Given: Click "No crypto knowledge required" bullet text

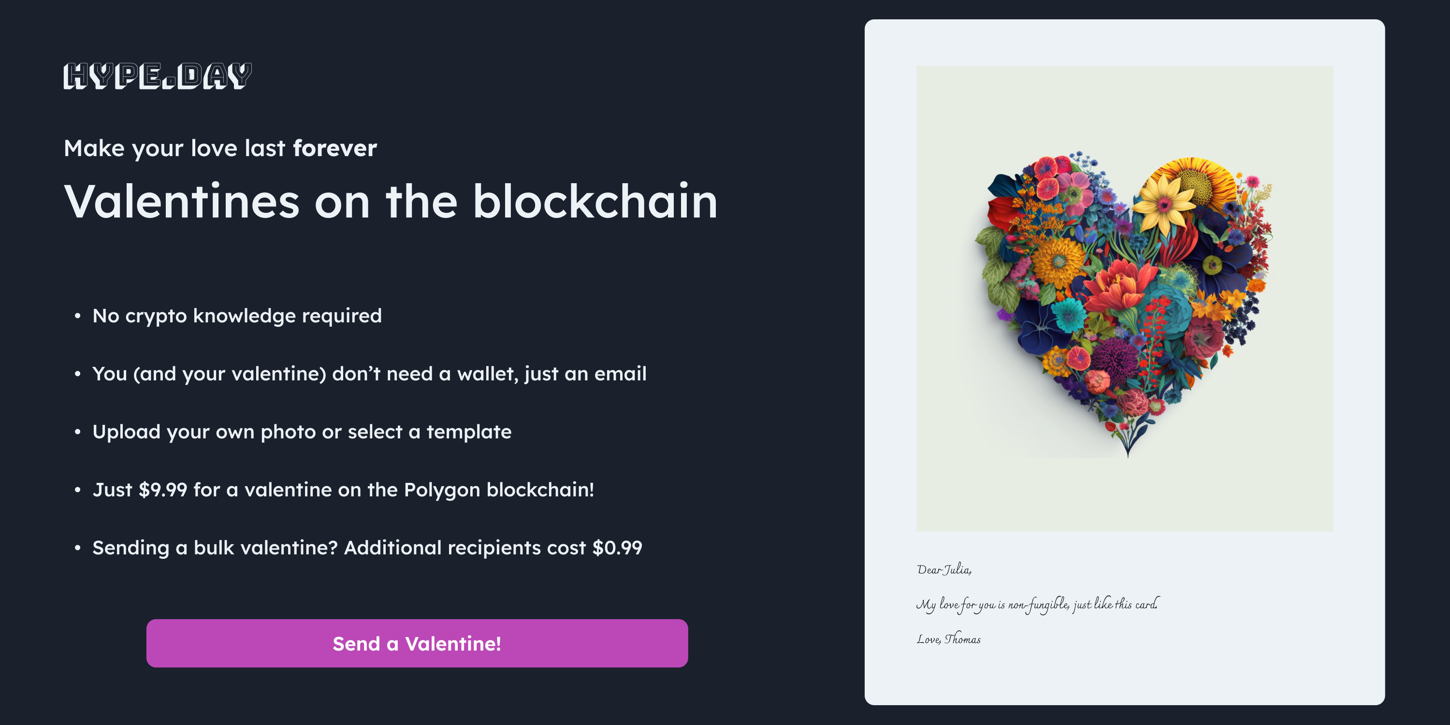Looking at the screenshot, I should (x=237, y=316).
